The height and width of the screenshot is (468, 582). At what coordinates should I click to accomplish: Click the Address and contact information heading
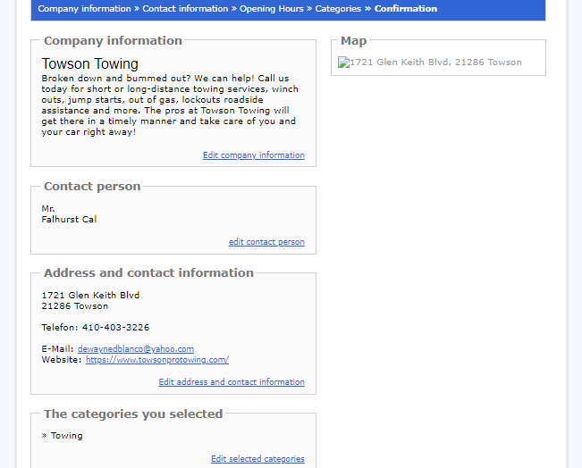tap(148, 273)
